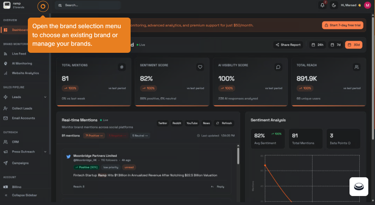Toggle dark mode moon icon
The image size is (375, 205).
tap(334, 5)
